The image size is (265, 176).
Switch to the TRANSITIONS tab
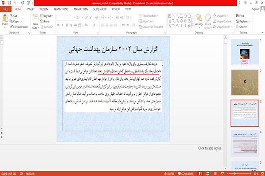click(61, 9)
